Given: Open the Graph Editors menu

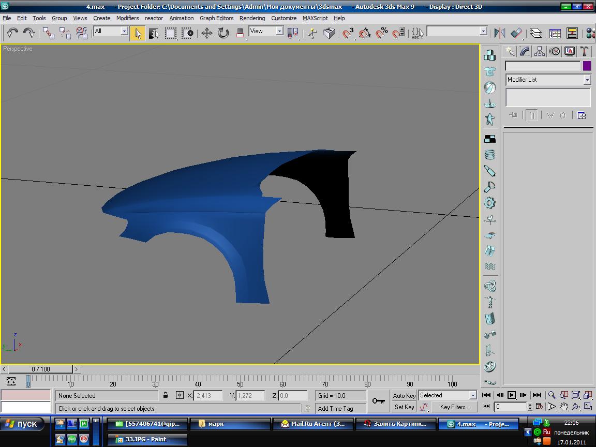Looking at the screenshot, I should click(x=216, y=18).
